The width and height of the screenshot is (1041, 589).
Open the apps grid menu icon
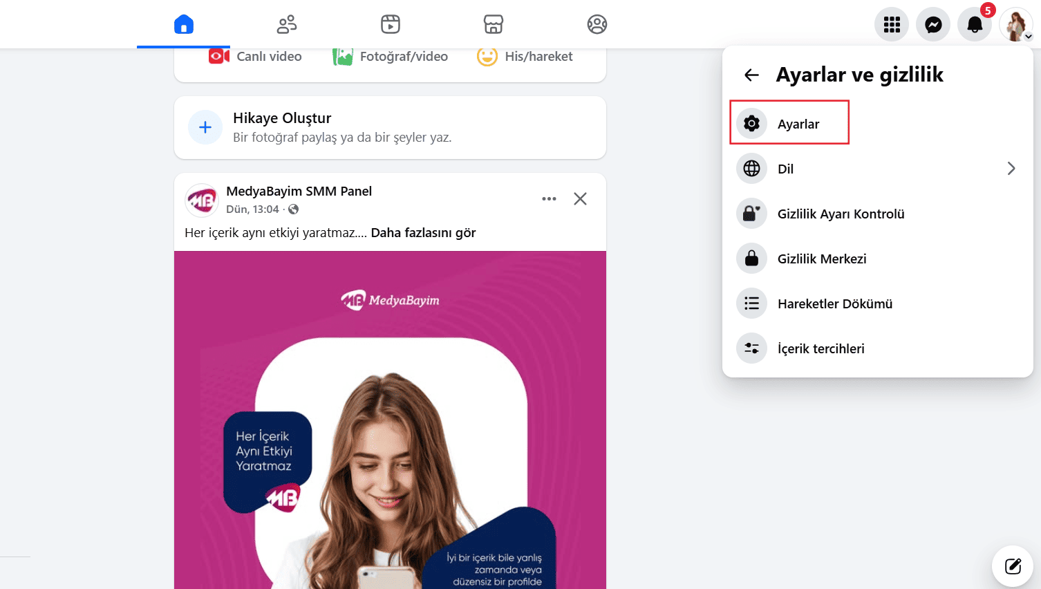pyautogui.click(x=891, y=24)
